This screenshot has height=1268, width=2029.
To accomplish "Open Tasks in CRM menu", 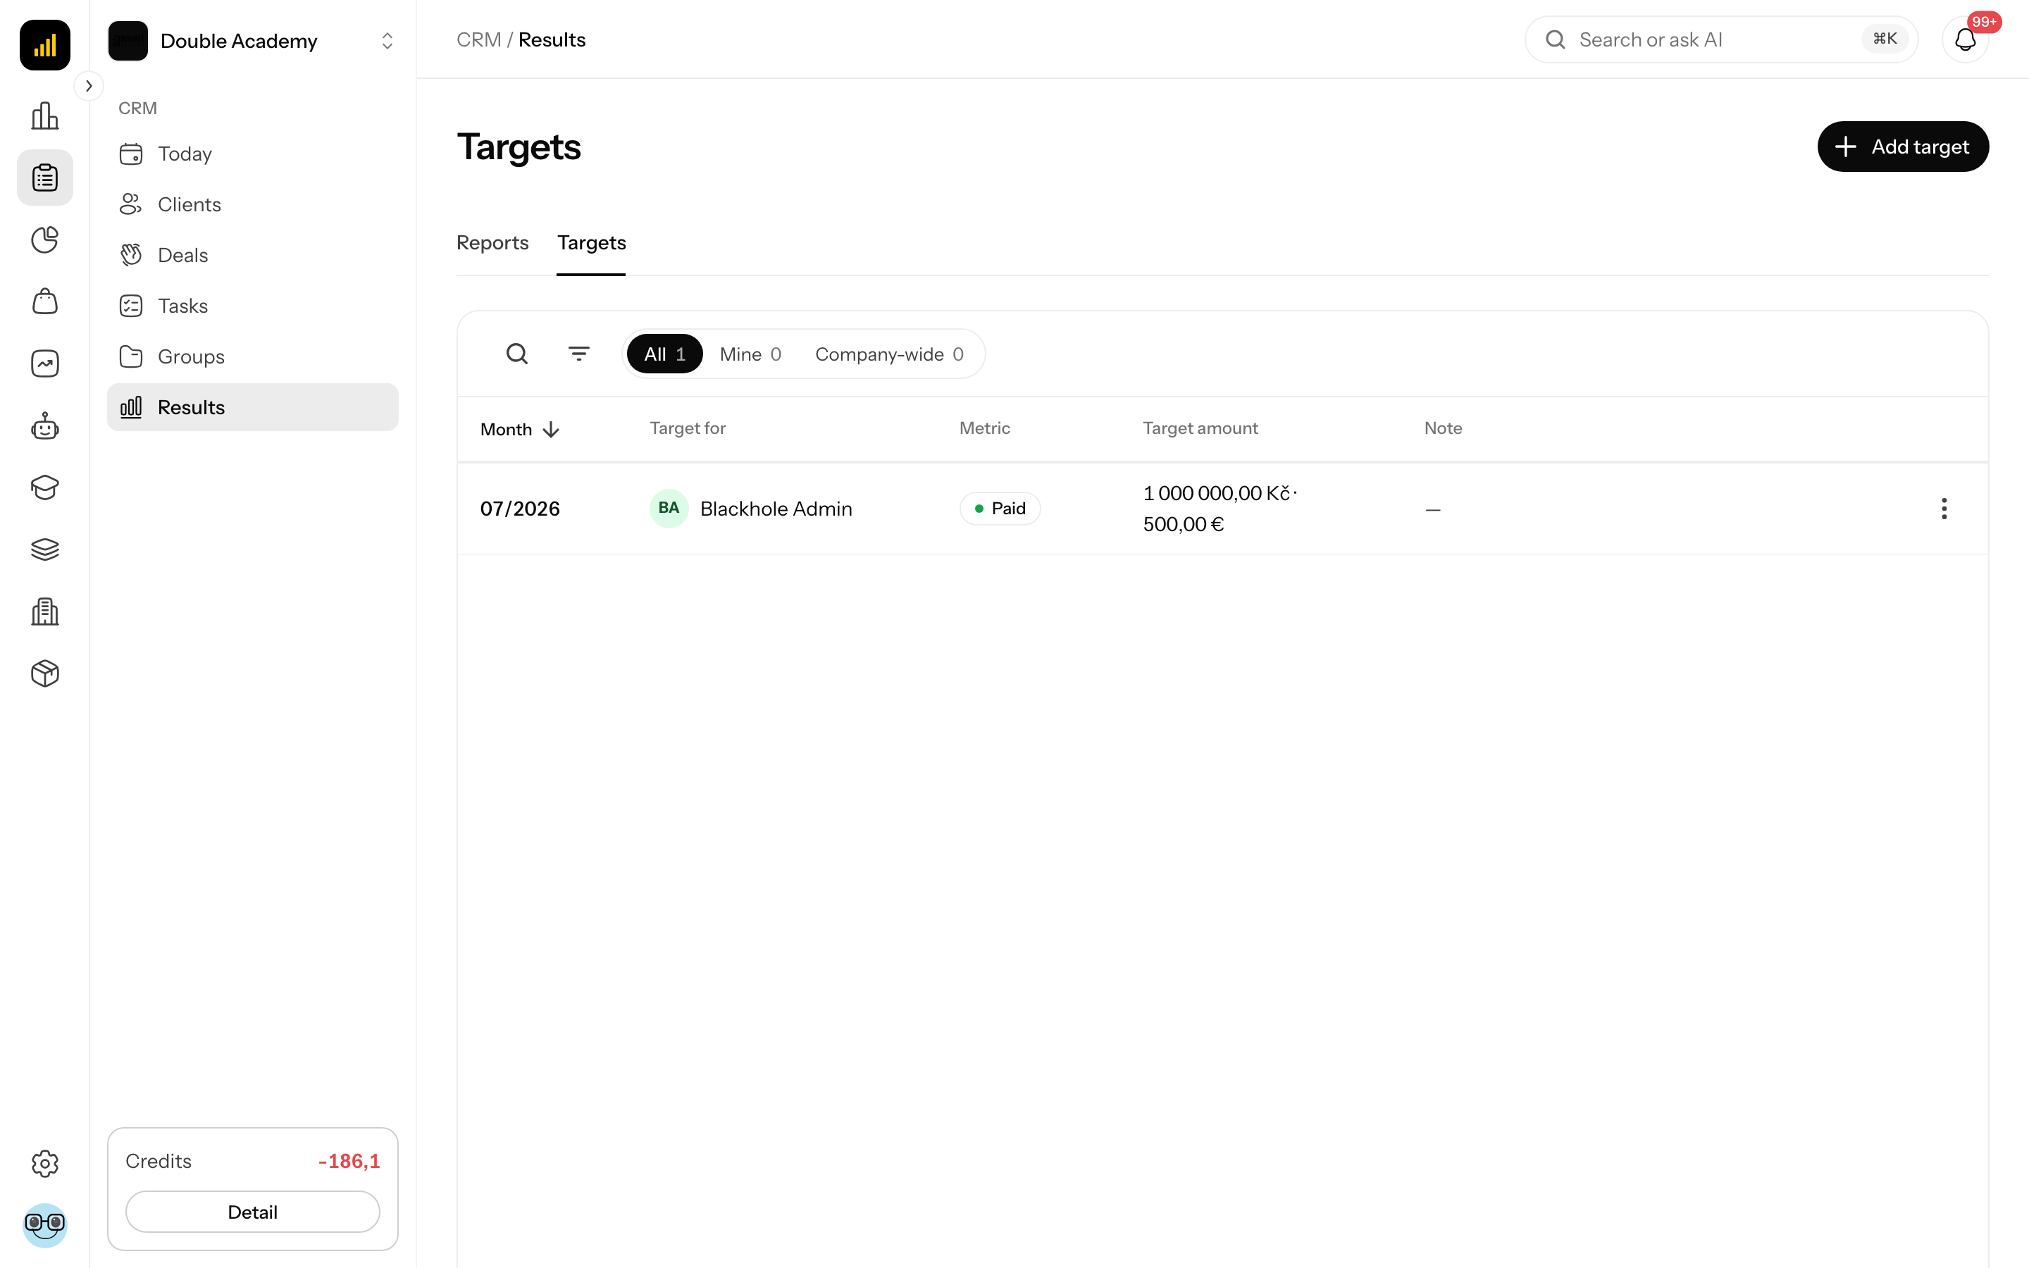I will click(252, 306).
